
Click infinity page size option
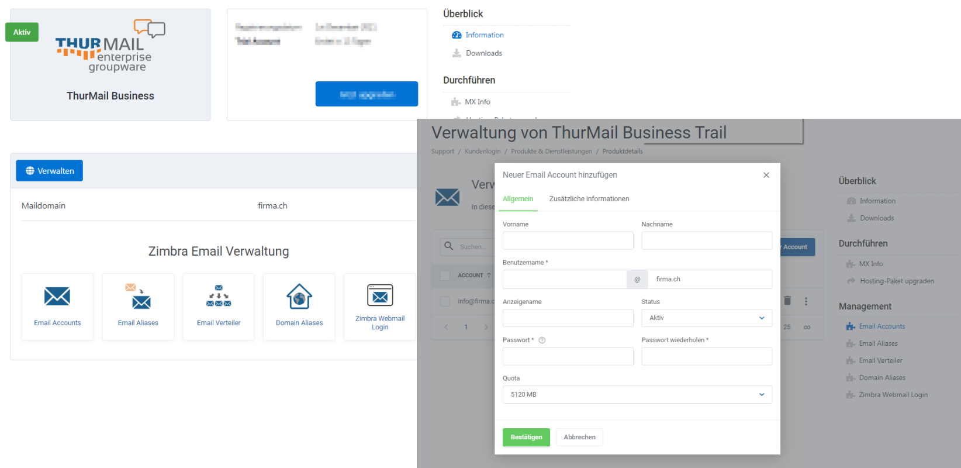click(x=807, y=327)
